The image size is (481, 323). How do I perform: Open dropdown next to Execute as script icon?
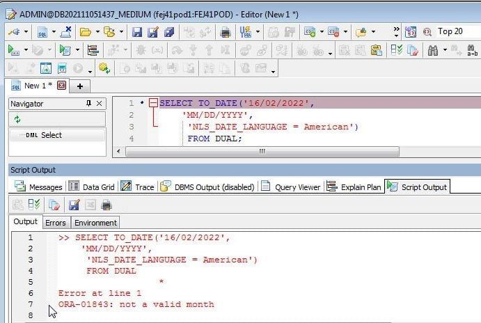(x=77, y=50)
